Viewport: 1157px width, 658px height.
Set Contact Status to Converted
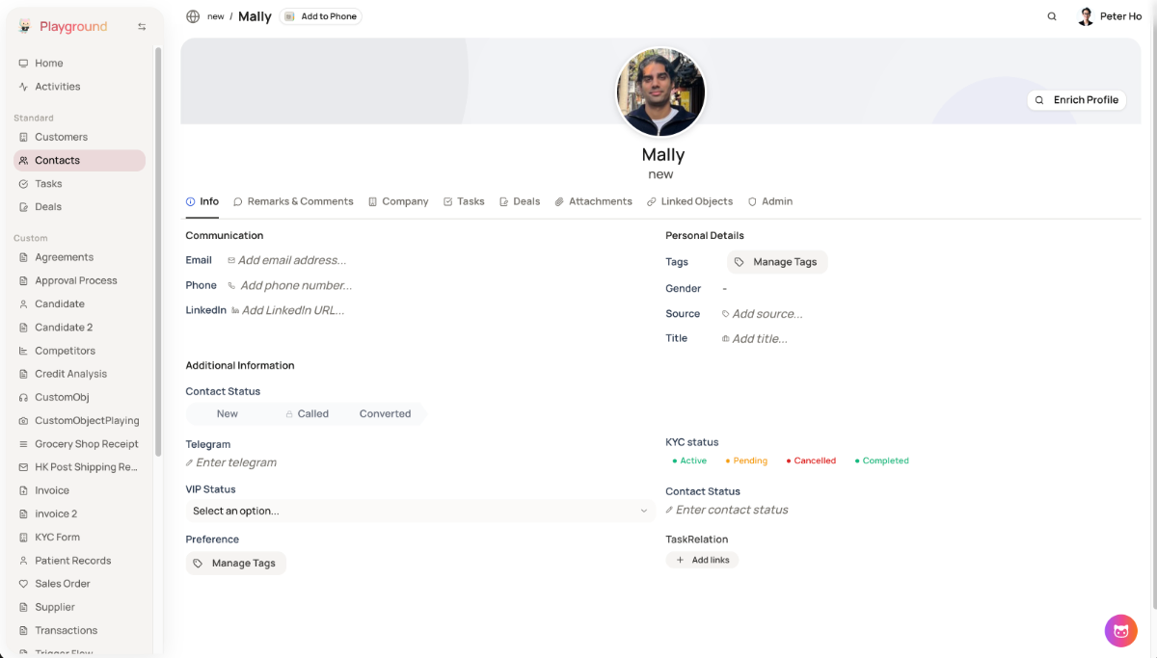pyautogui.click(x=385, y=414)
